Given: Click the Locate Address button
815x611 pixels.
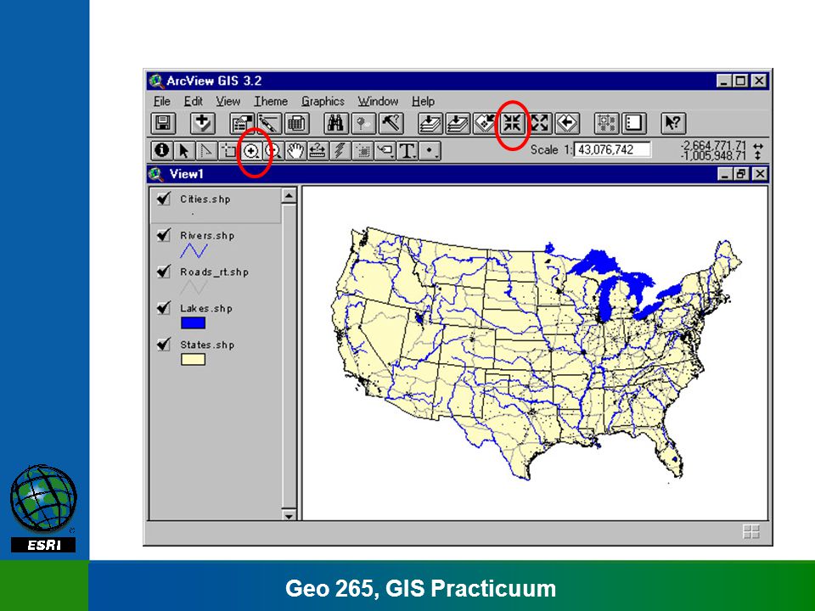Looking at the screenshot, I should point(363,124).
